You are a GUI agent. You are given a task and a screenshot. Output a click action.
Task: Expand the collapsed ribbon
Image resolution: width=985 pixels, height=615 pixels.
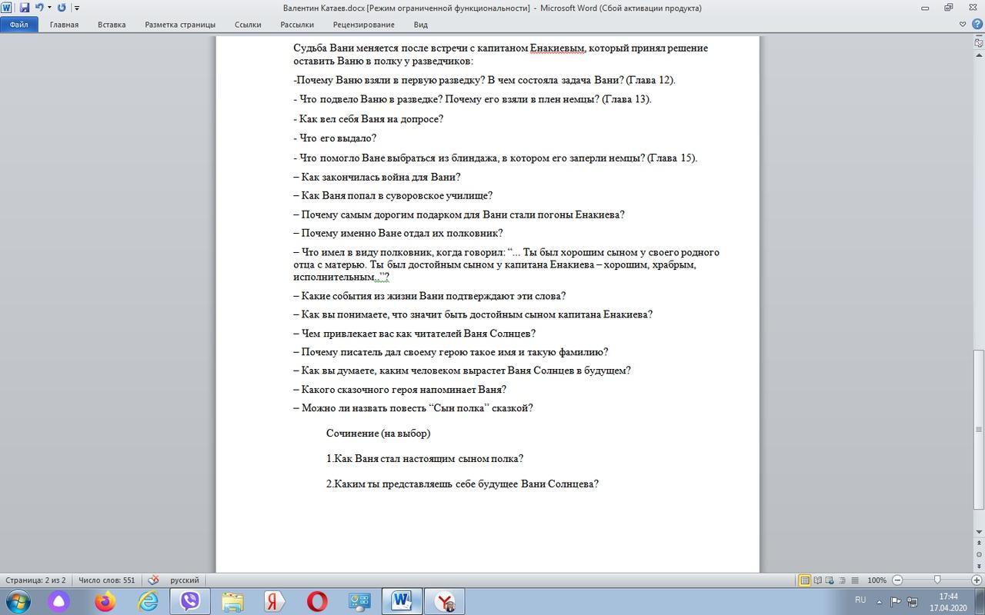(963, 25)
